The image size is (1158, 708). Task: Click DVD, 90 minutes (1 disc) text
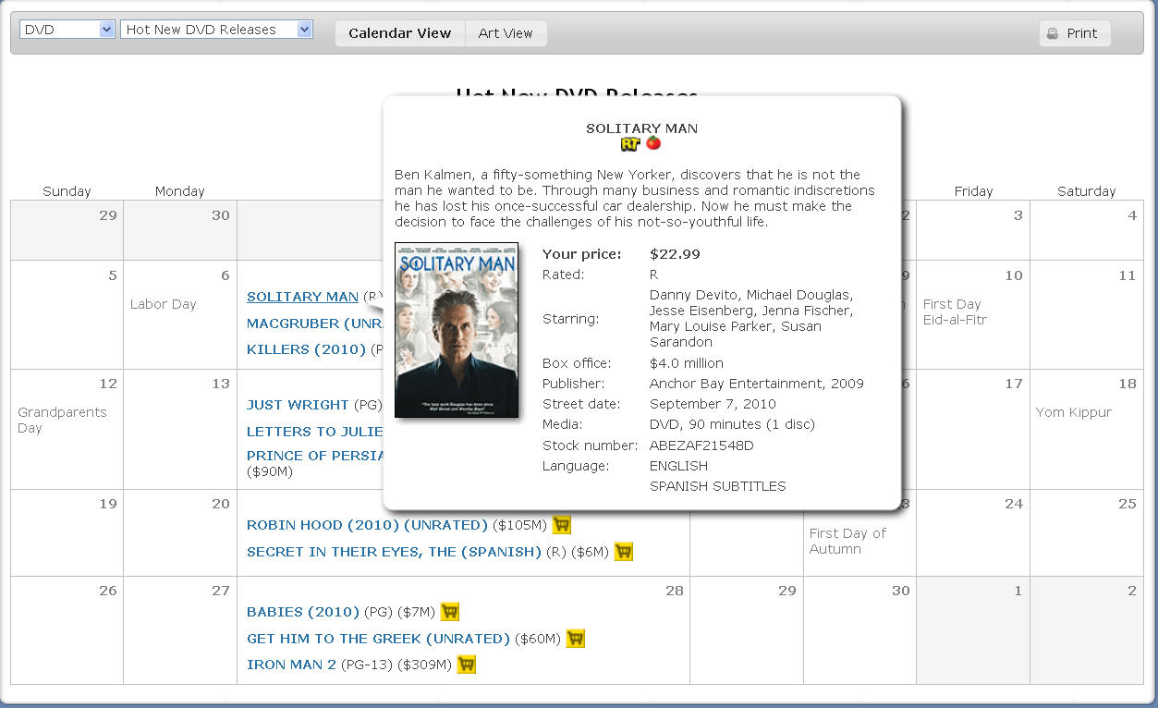733,424
